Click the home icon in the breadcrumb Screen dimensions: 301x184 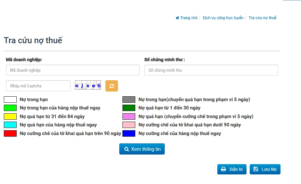tap(177, 18)
